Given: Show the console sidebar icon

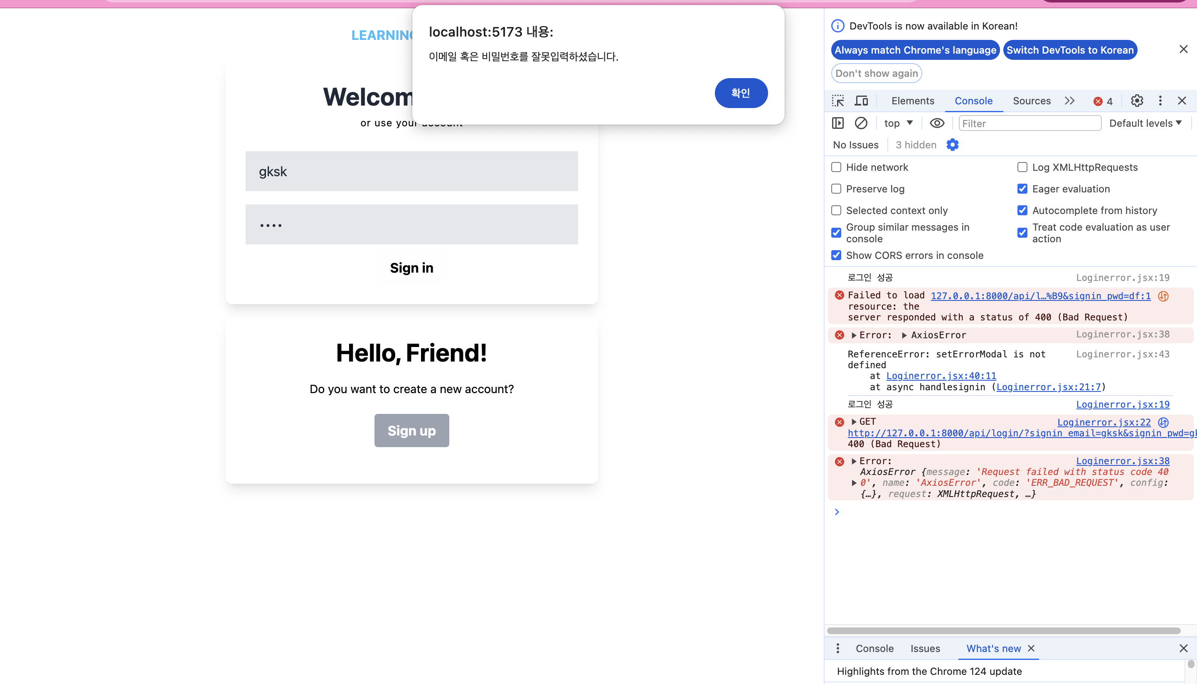Looking at the screenshot, I should (837, 123).
